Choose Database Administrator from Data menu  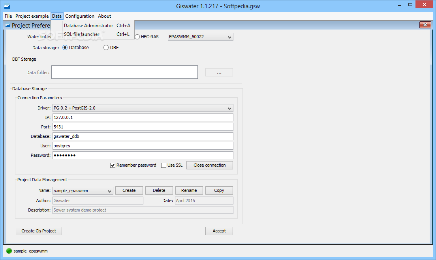[x=92, y=26]
